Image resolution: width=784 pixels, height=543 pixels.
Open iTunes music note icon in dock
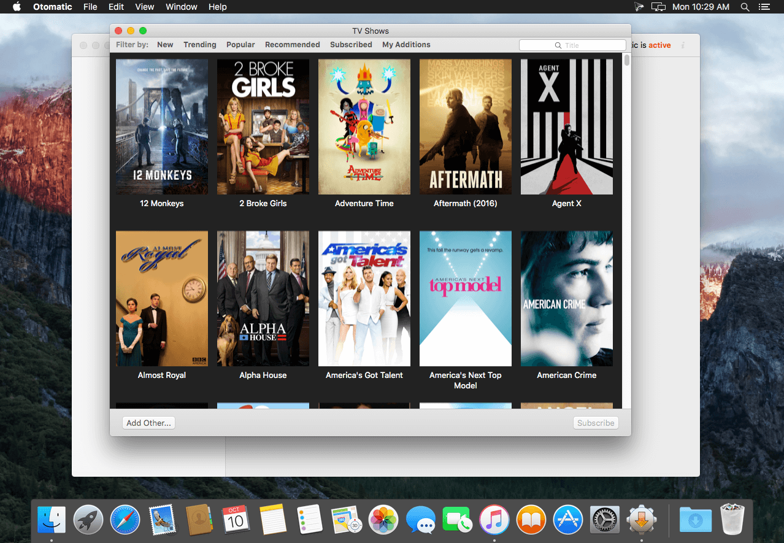point(494,520)
